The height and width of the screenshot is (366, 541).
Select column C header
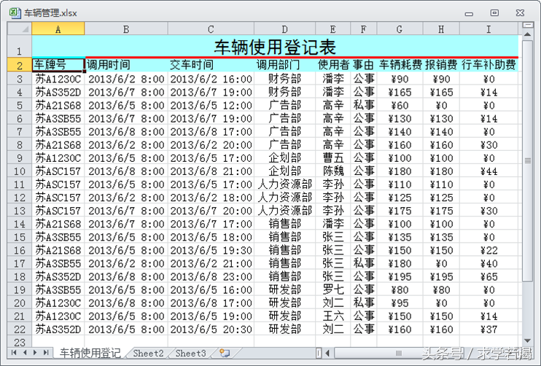[211, 29]
